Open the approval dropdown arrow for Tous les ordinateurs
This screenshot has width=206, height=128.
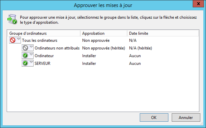tap(19, 39)
